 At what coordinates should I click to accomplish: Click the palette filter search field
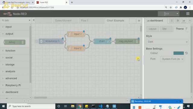[x=15, y=20]
